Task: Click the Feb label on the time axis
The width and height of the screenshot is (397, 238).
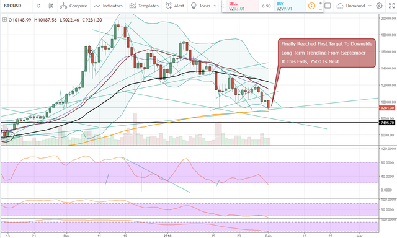Action: pyautogui.click(x=269, y=236)
